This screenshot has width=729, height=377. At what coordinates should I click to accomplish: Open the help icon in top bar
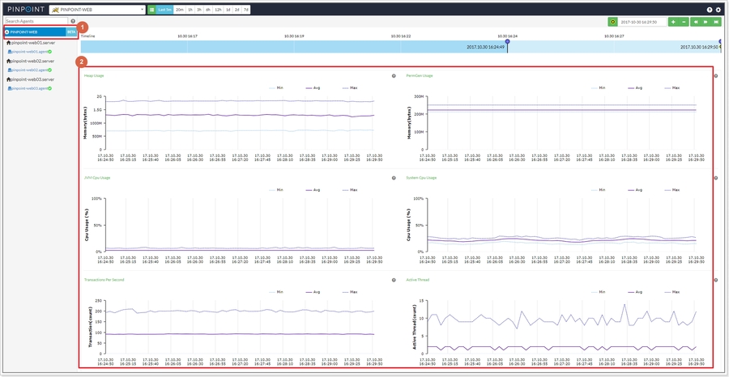pos(710,10)
